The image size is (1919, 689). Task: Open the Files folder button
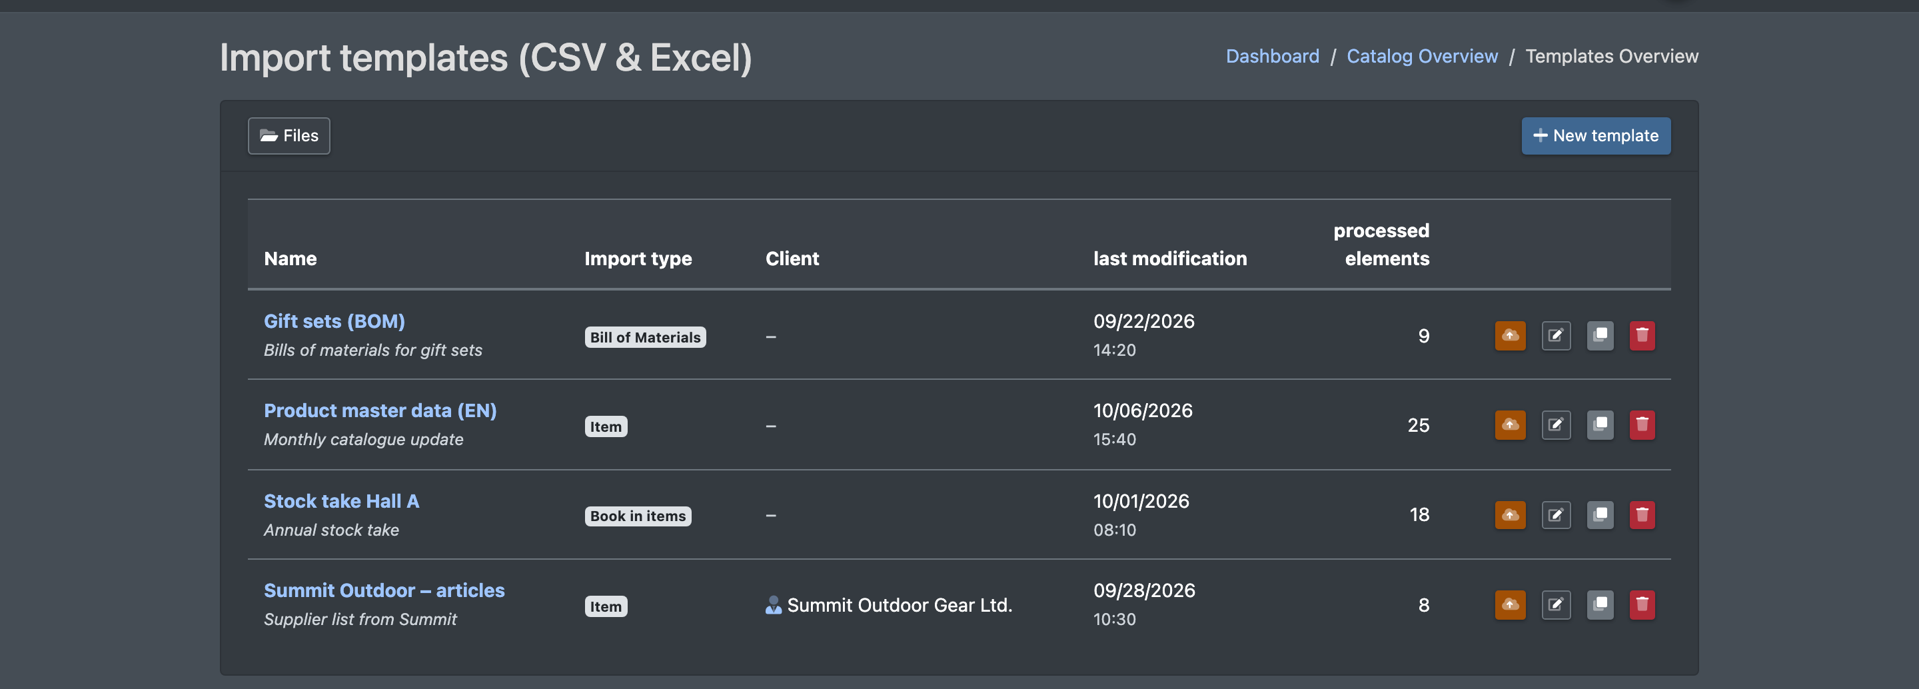tap(289, 135)
